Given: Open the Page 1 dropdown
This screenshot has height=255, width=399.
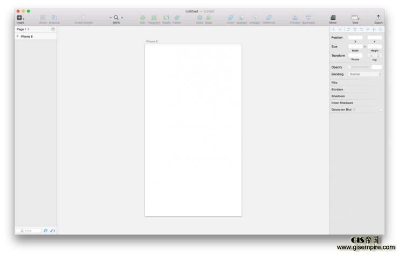Looking at the screenshot, I should pos(23,29).
